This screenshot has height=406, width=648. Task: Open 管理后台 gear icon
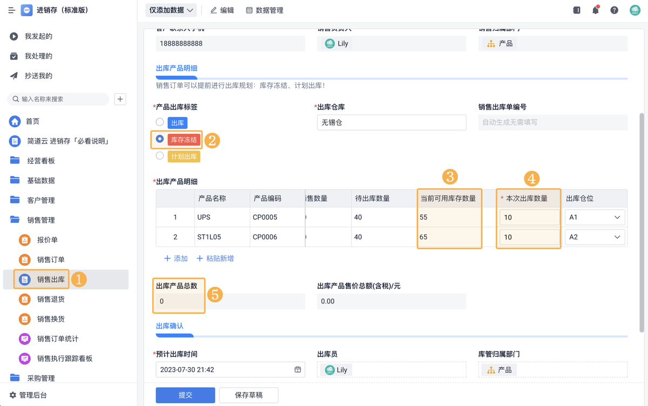(13, 395)
